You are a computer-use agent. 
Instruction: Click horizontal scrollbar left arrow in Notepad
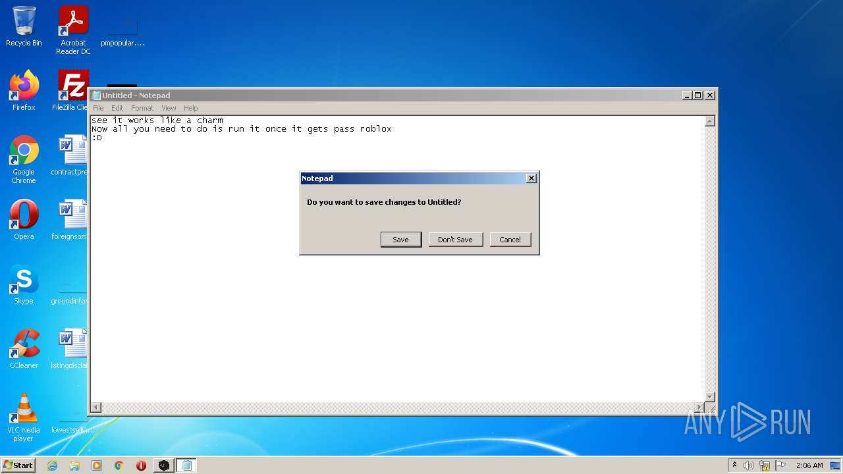click(96, 408)
